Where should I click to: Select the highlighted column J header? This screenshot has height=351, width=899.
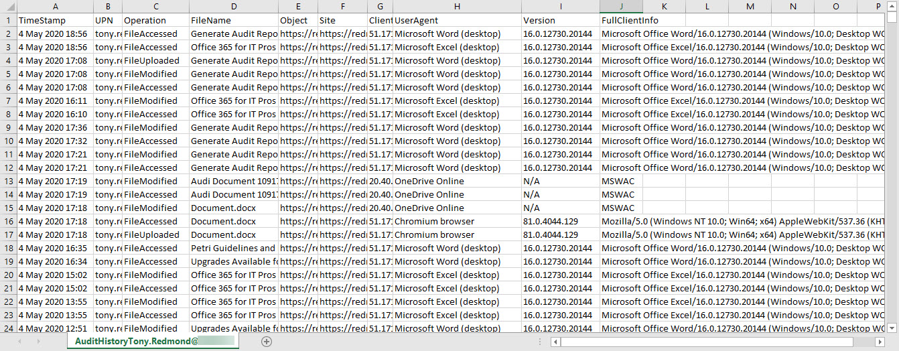621,6
